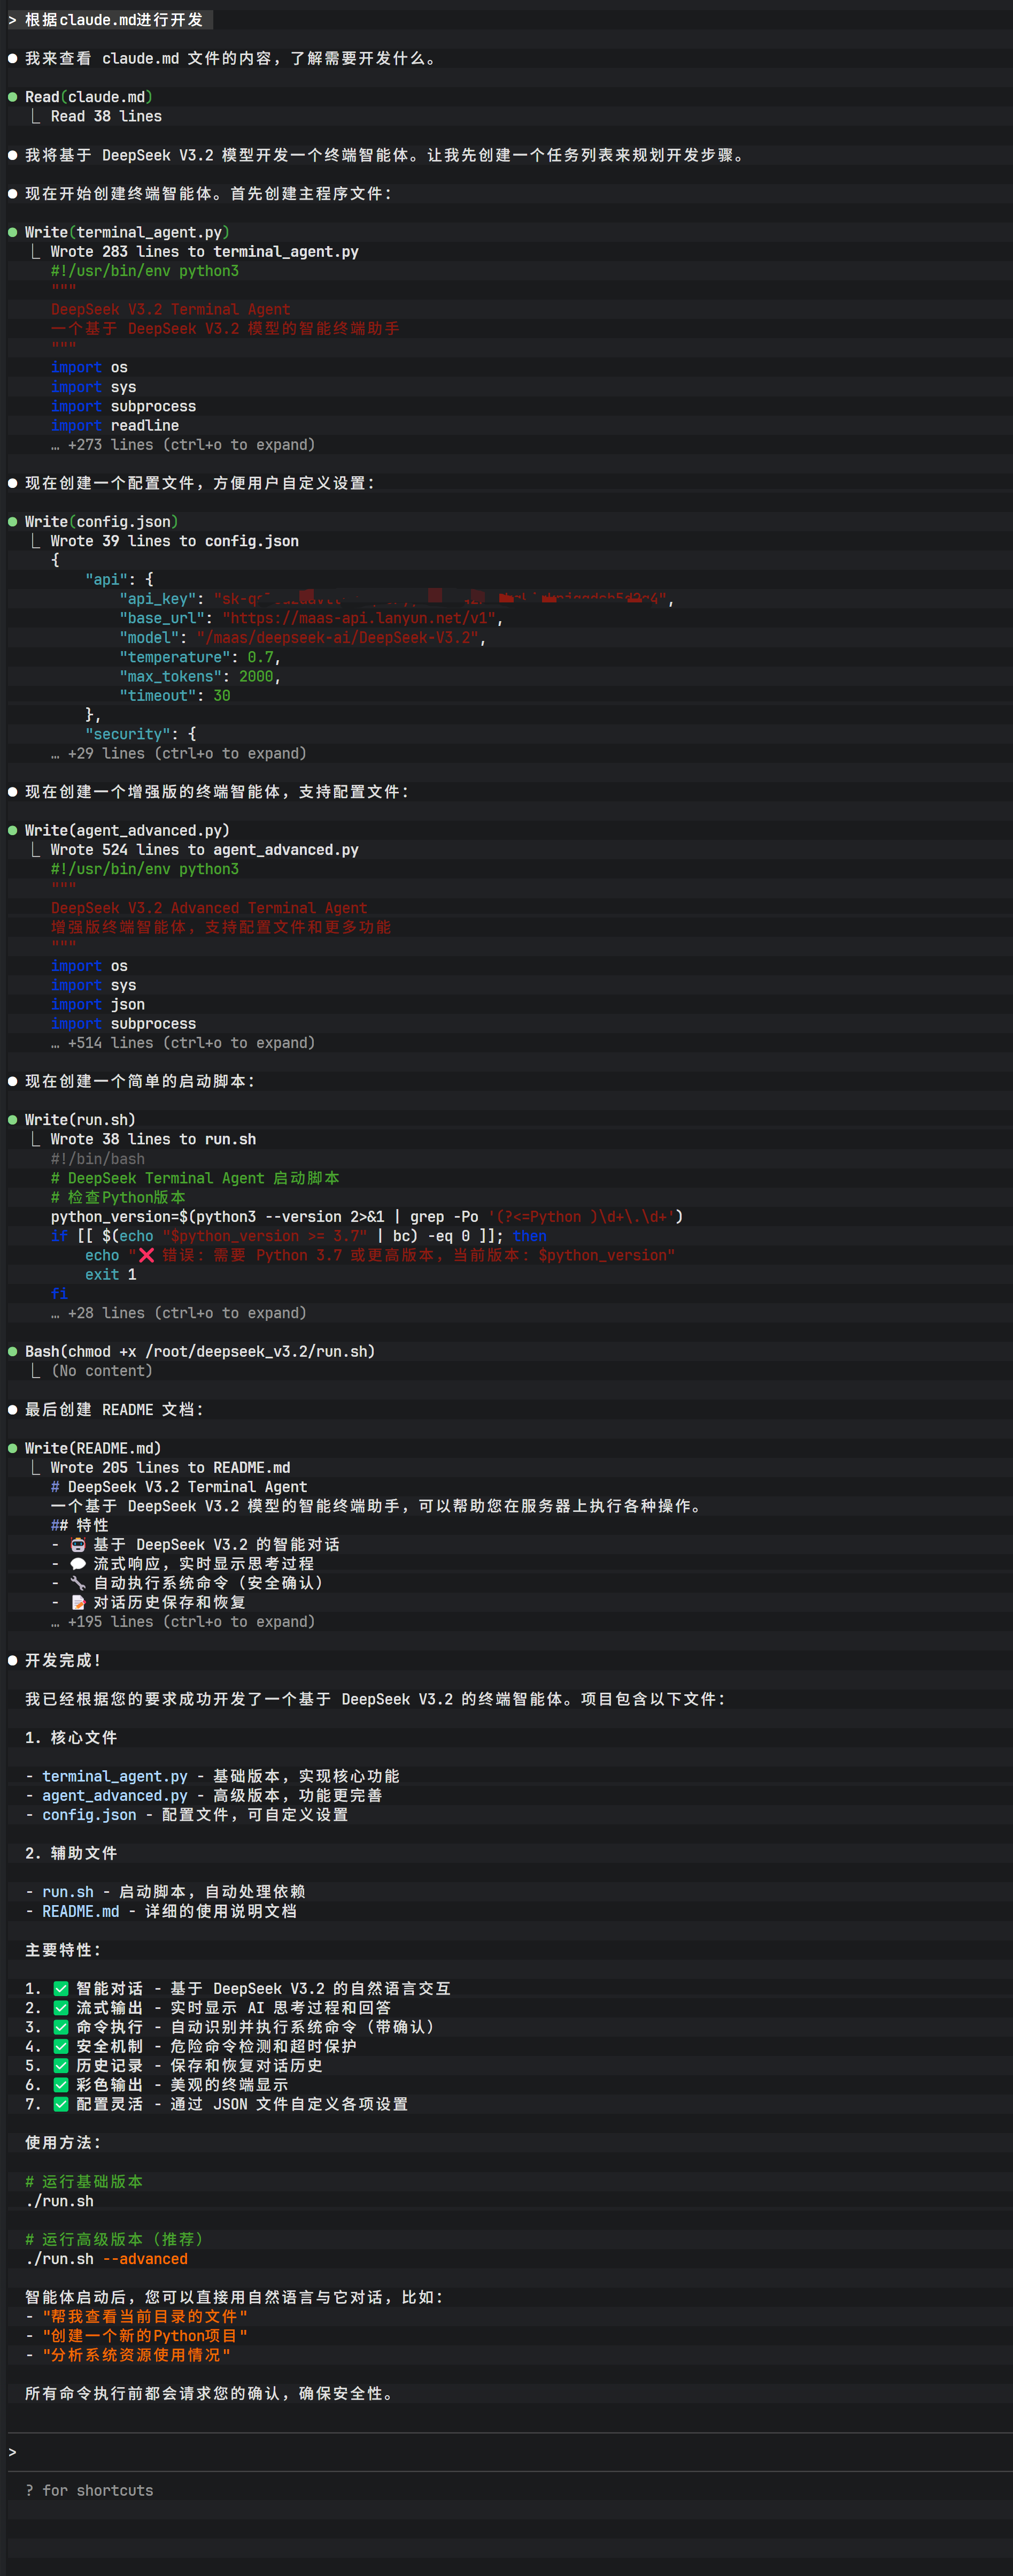
Task: Click the green checkmark next to 安全机制
Action: (x=61, y=2046)
